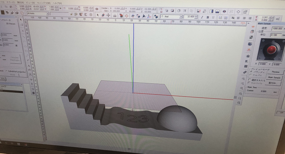Align text right
The width and height of the screenshot is (285, 154).
250,18
